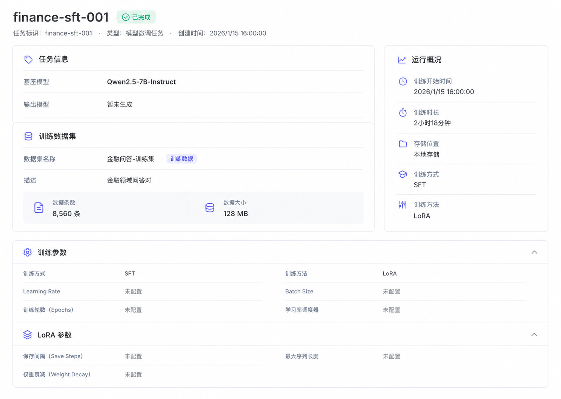Click the checkmark icon in 已完成 badge
Screen dimensions: 561x399
pos(126,17)
